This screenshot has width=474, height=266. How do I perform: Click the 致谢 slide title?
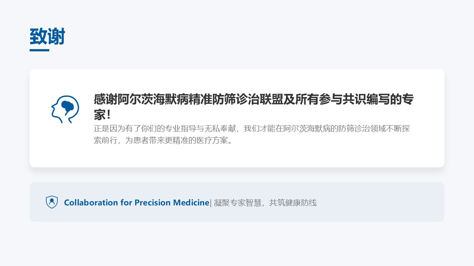pos(47,37)
